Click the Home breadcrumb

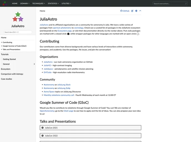pos(42,11)
